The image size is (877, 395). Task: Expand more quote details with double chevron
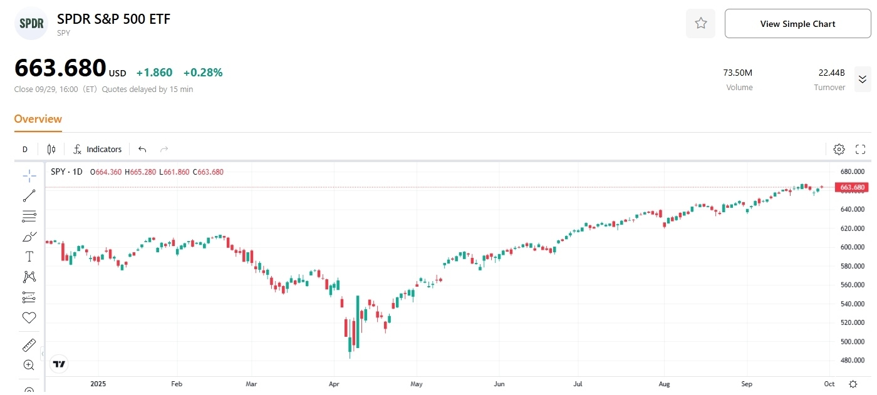862,79
